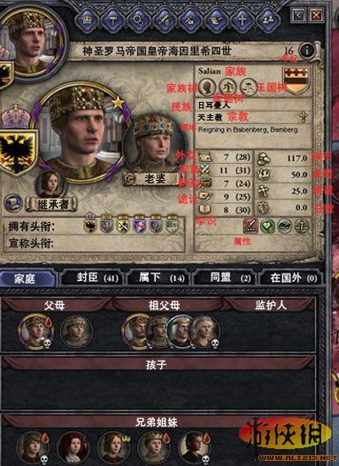
Task: Click the back arrow button at top right
Action: 298,15
